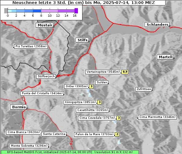Viewport: 182px width, 154px height.
Task: Click the Vertainspitze (3545m) label
Action: (103, 72)
